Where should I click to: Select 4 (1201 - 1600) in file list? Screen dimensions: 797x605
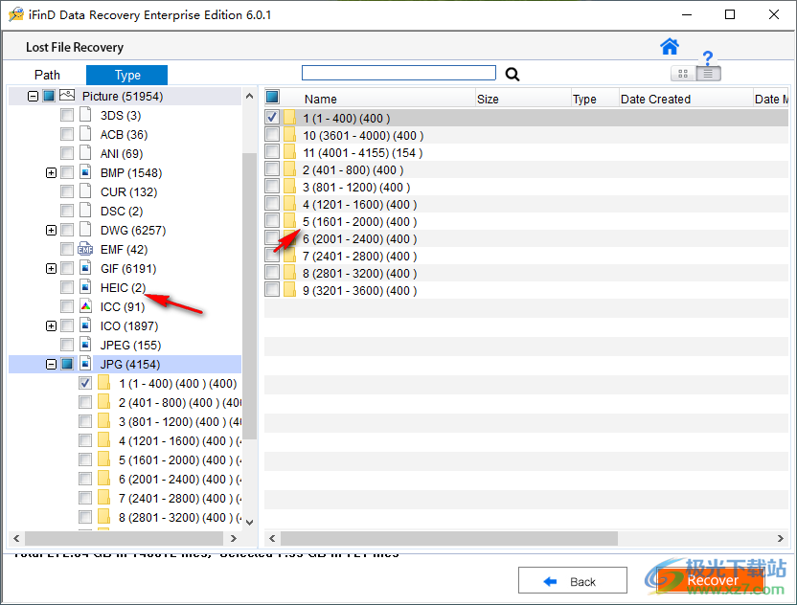(359, 204)
